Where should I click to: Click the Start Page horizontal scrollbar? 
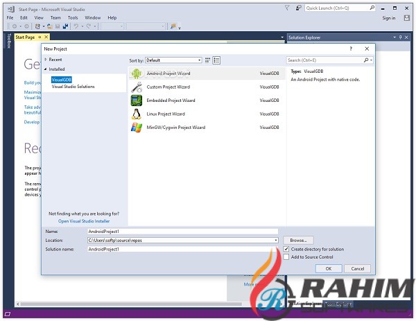coord(130,304)
